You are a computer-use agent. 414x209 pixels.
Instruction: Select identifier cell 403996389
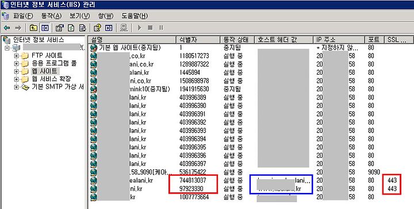pyautogui.click(x=193, y=98)
